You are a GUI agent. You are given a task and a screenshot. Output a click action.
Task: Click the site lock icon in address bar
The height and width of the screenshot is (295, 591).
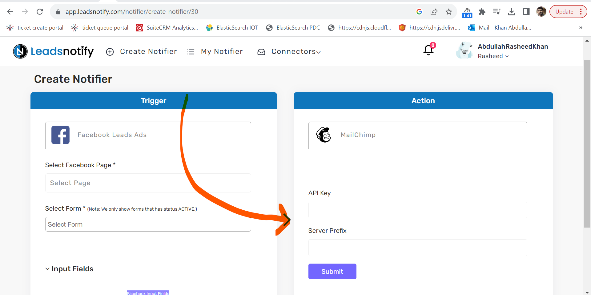pyautogui.click(x=58, y=12)
